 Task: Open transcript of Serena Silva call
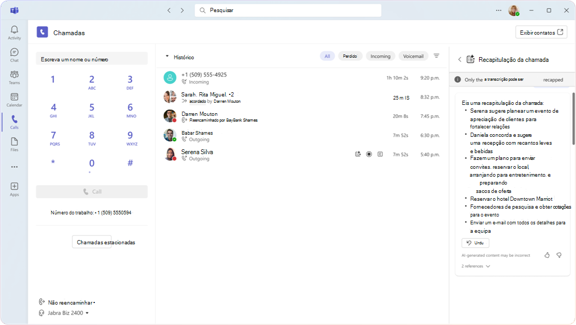pos(380,155)
